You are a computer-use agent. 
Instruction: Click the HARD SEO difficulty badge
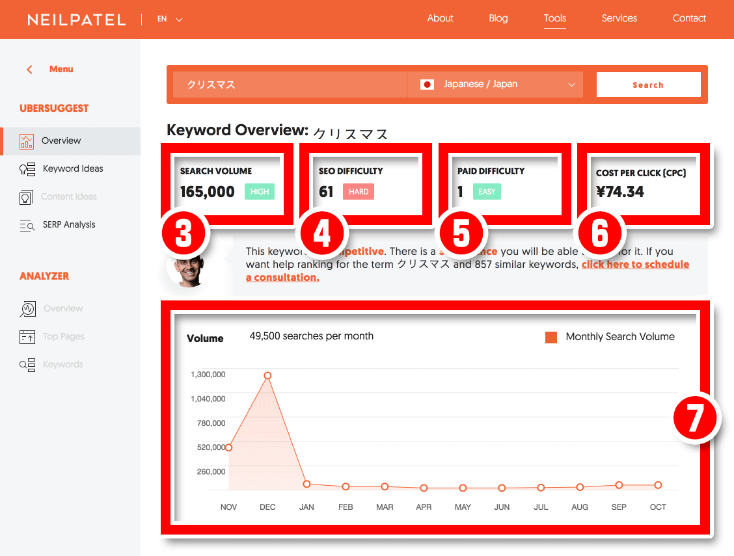click(359, 192)
